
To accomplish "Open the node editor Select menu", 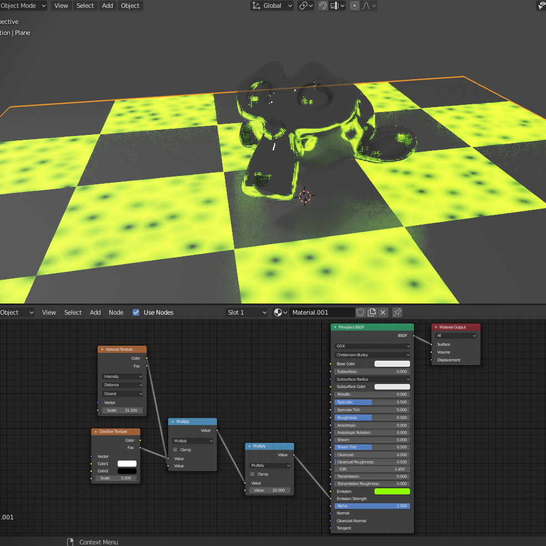I will (73, 312).
